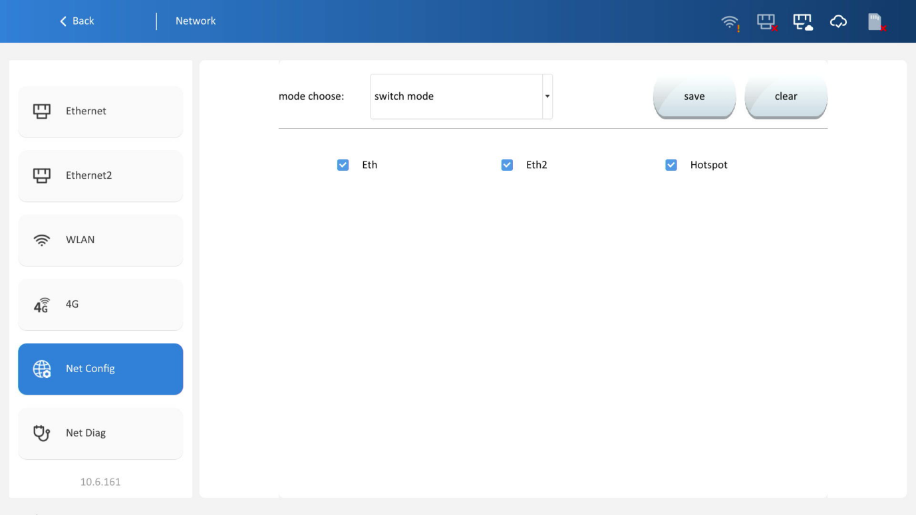Click the cloud sync status icon
Image resolution: width=916 pixels, height=515 pixels.
click(838, 22)
